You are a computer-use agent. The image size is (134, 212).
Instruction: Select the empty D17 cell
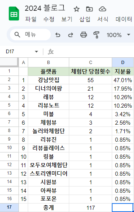point(123,208)
